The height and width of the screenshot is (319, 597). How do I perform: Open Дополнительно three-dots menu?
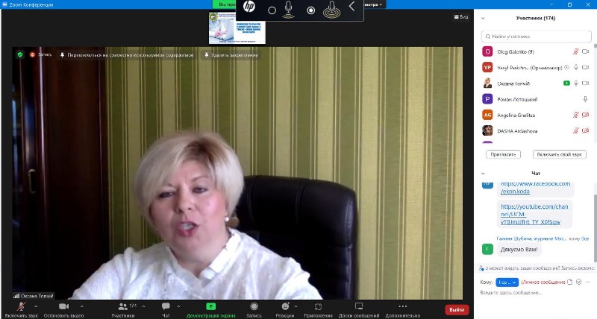tap(402, 306)
